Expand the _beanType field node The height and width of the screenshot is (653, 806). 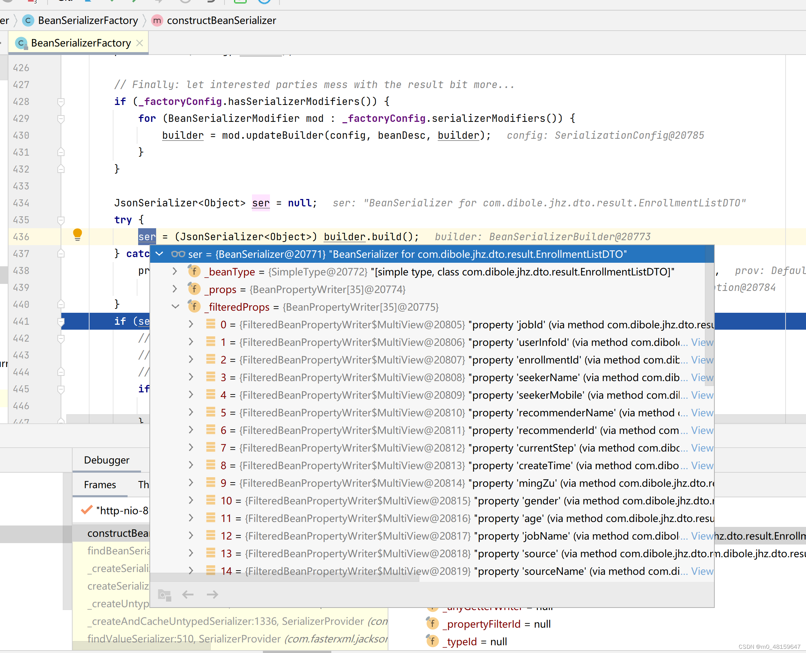click(174, 272)
